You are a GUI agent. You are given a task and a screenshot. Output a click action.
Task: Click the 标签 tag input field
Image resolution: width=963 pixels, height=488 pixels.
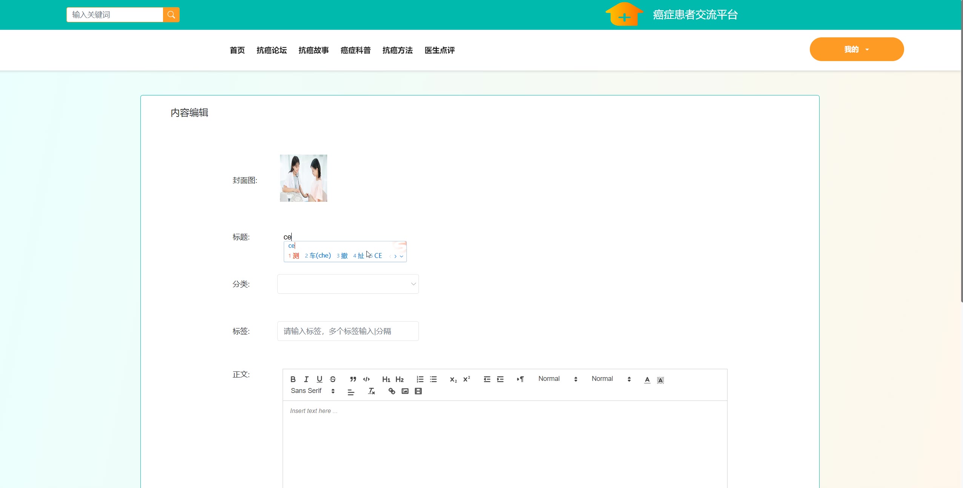coord(348,331)
